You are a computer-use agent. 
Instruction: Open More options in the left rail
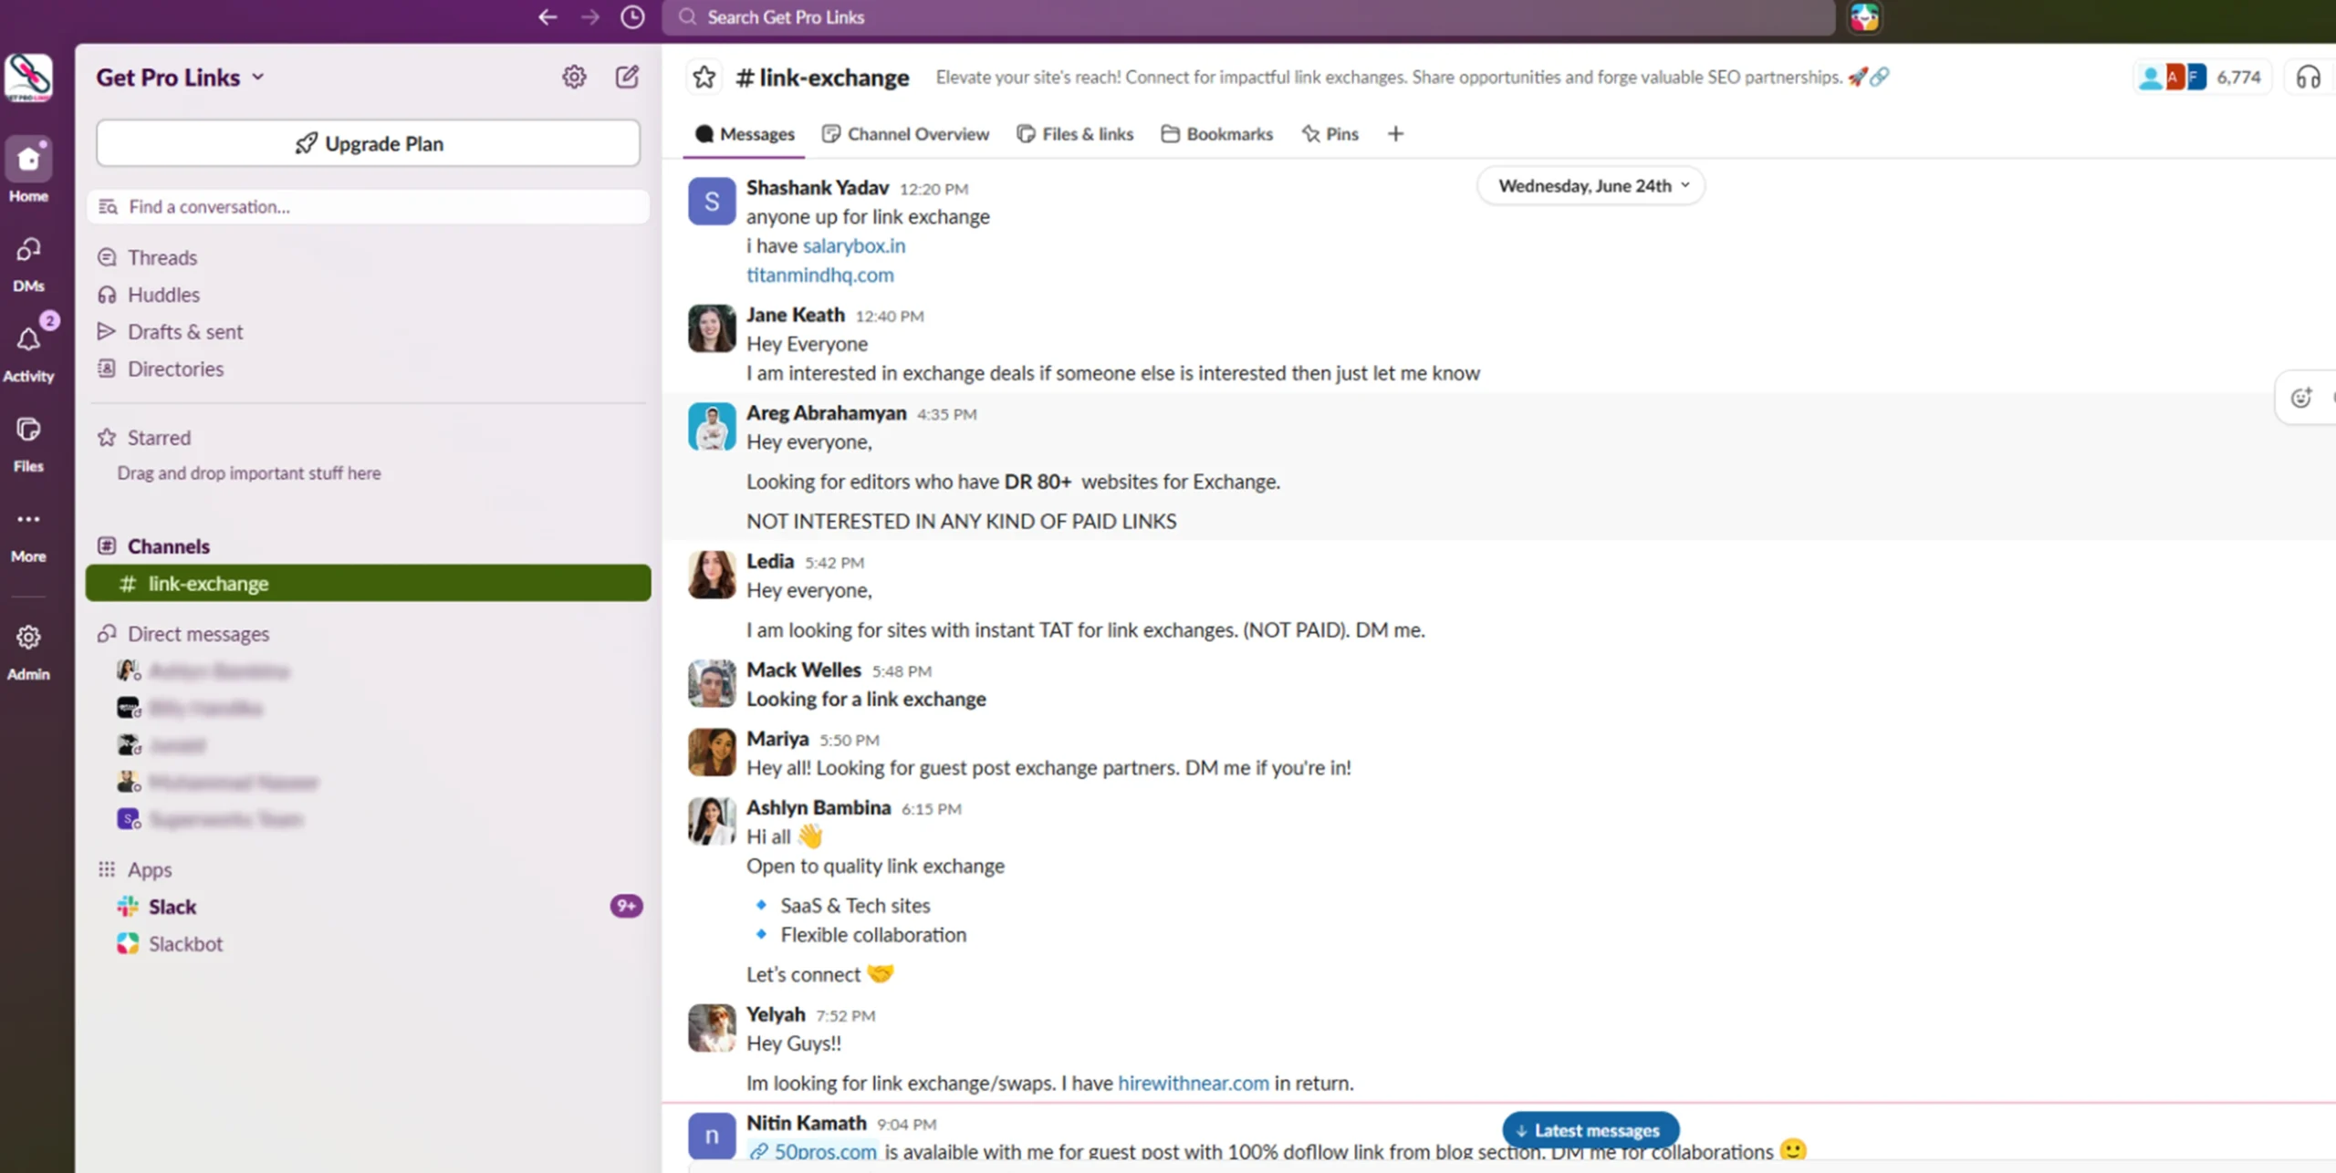coord(28,535)
